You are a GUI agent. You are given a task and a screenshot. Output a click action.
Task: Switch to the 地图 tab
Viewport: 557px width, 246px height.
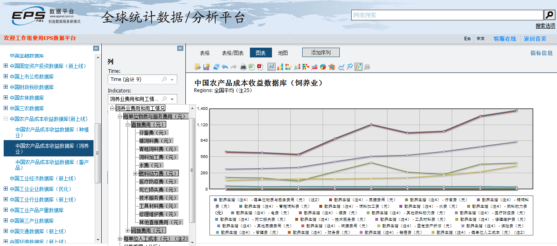[x=283, y=53]
